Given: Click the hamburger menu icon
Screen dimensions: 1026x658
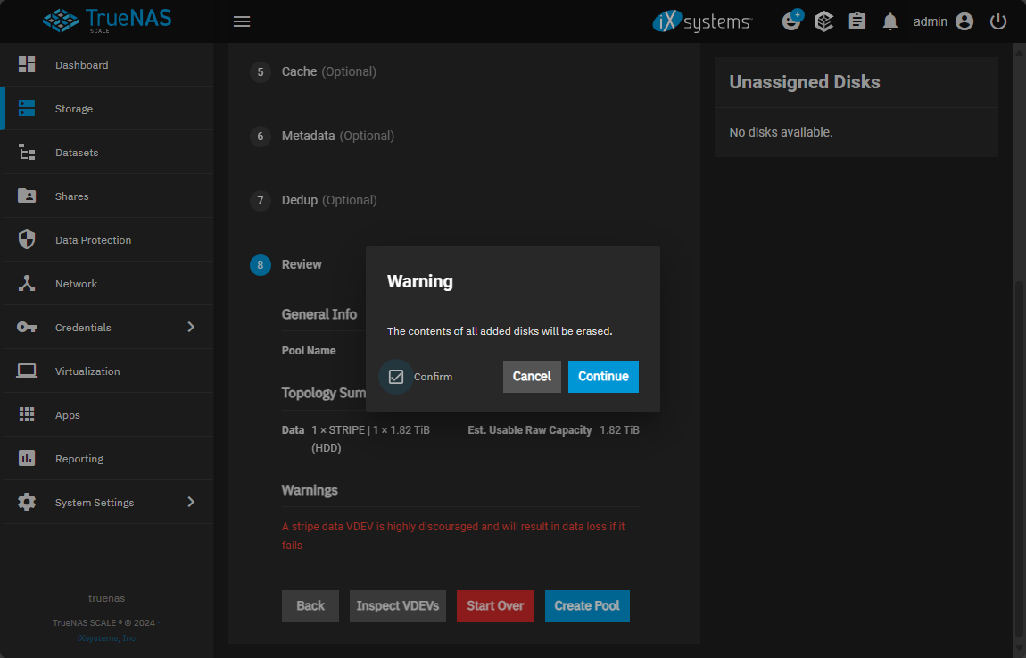Looking at the screenshot, I should 242,21.
